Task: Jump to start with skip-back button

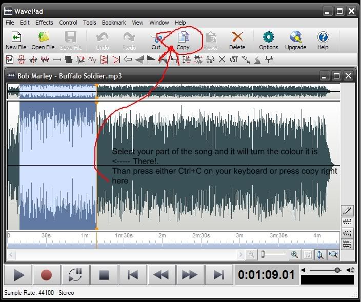Action: click(x=133, y=275)
